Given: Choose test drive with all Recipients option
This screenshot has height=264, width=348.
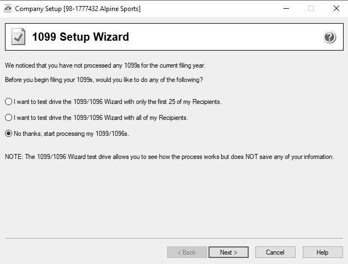Looking at the screenshot, I should click(8, 117).
